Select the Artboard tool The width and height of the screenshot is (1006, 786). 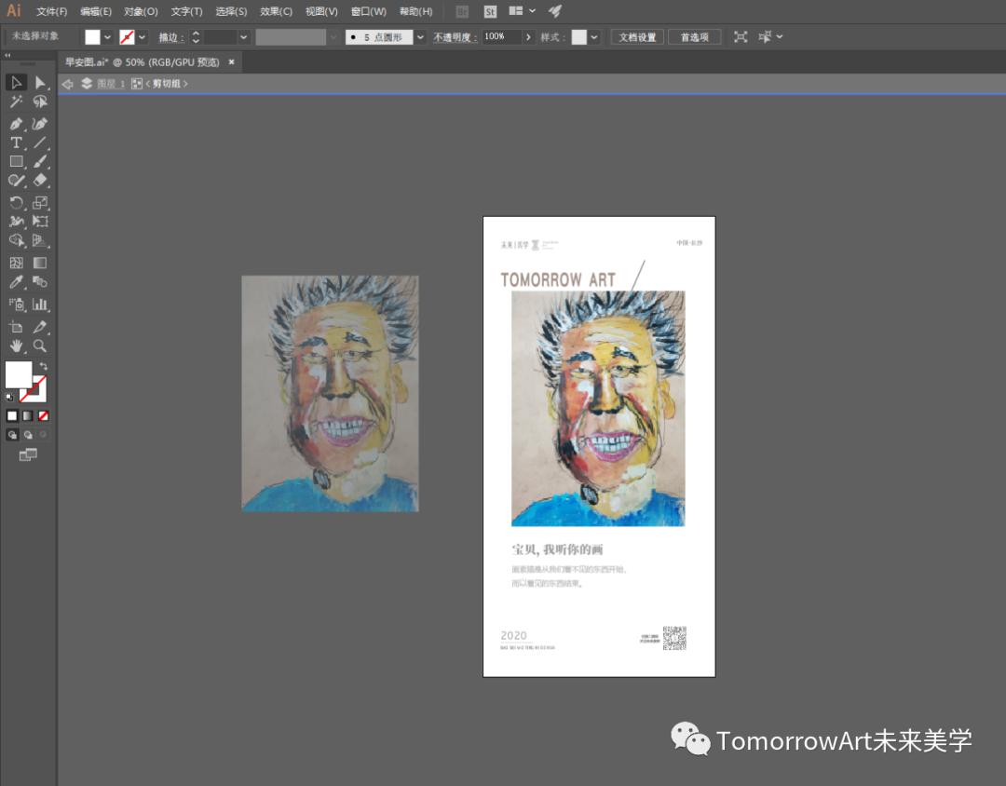(16, 327)
